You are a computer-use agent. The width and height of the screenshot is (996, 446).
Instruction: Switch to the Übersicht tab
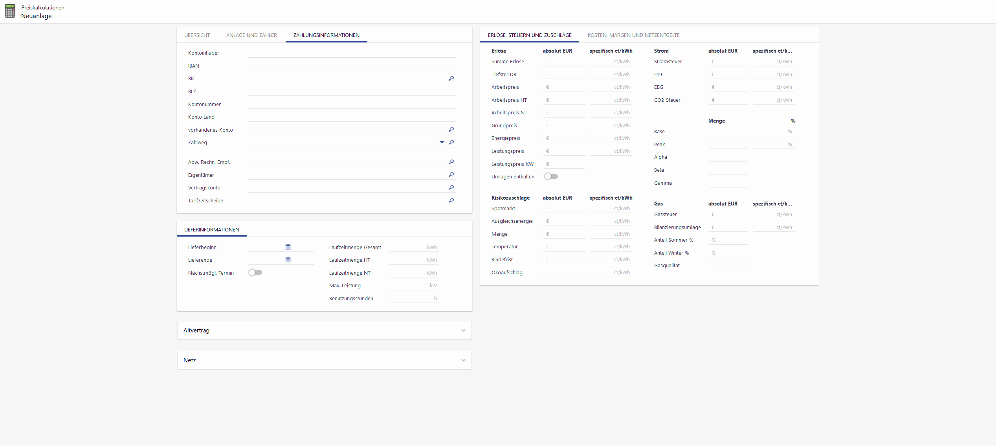[x=197, y=35]
